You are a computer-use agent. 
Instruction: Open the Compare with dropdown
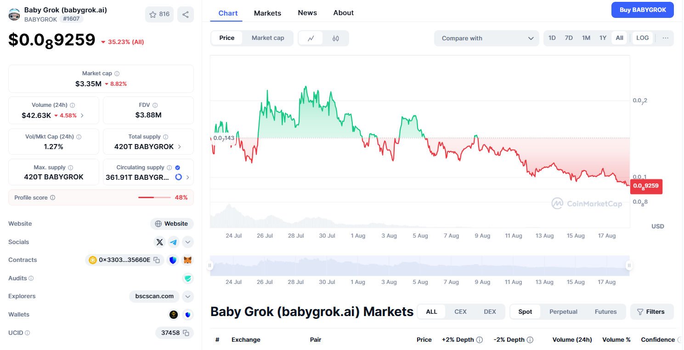[486, 39]
